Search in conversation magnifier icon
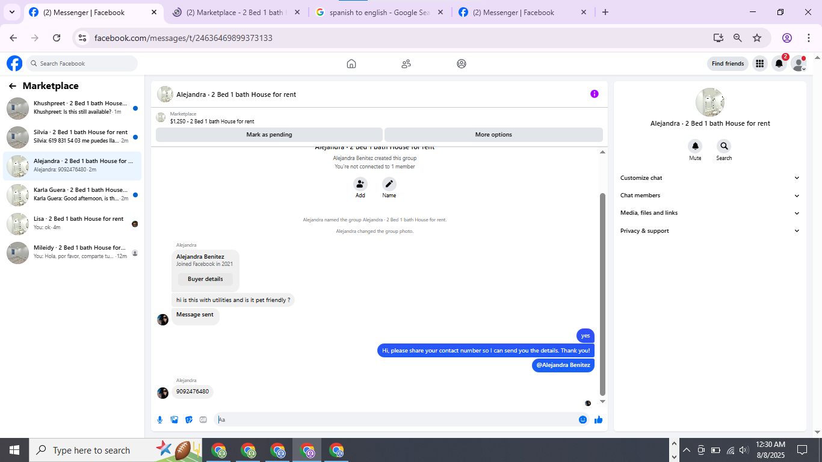822x462 pixels. coord(724,146)
